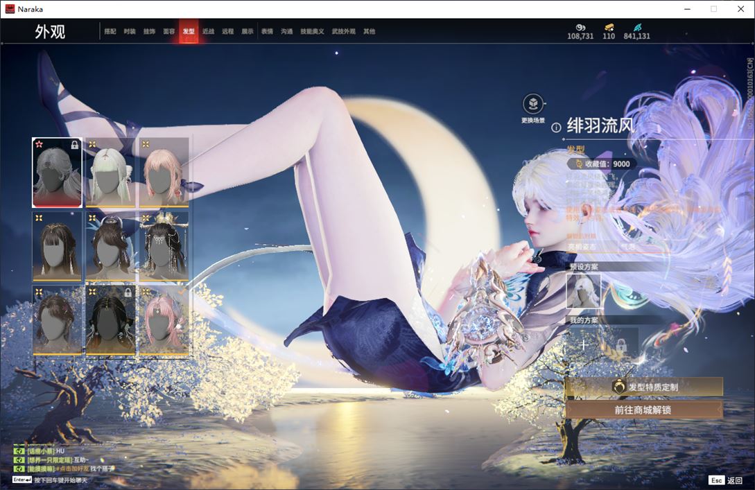
Task: Click the gold bar currency icon above 110
Action: tap(609, 28)
